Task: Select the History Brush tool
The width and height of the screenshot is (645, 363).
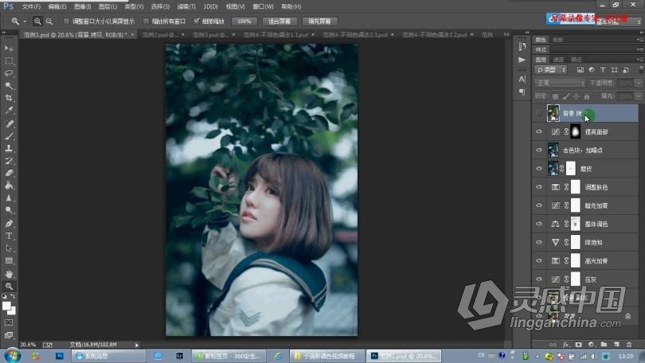Action: click(9, 161)
